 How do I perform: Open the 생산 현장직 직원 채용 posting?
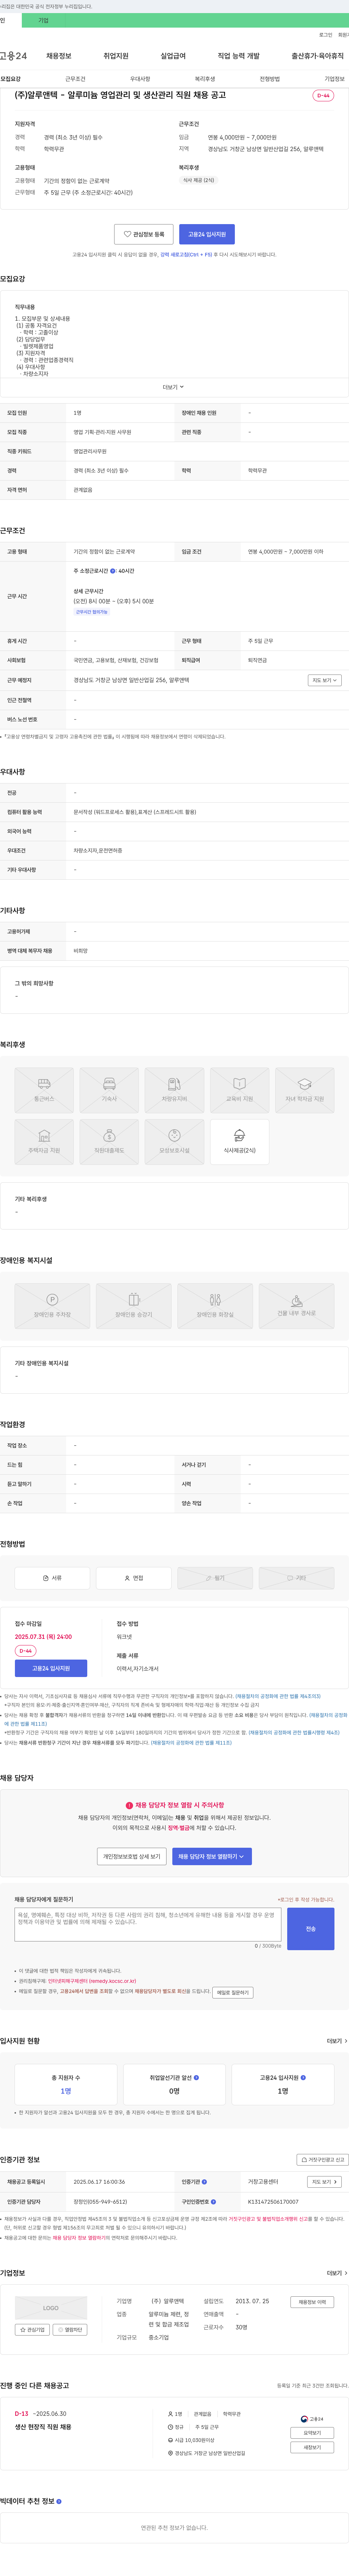pyautogui.click(x=43, y=2427)
